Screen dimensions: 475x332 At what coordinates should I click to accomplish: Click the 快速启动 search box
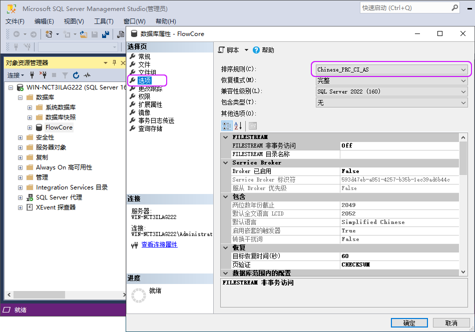tap(405, 8)
